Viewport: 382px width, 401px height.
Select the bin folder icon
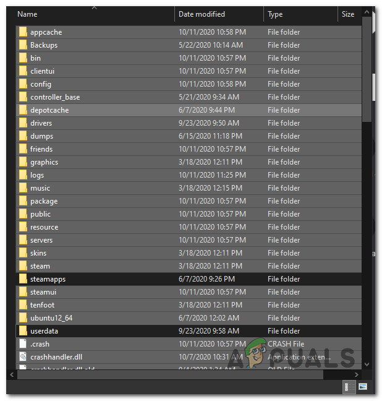coord(23,58)
